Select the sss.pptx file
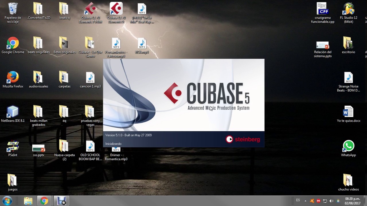Image resolution: width=367 pixels, height=206 pixels. click(x=38, y=151)
